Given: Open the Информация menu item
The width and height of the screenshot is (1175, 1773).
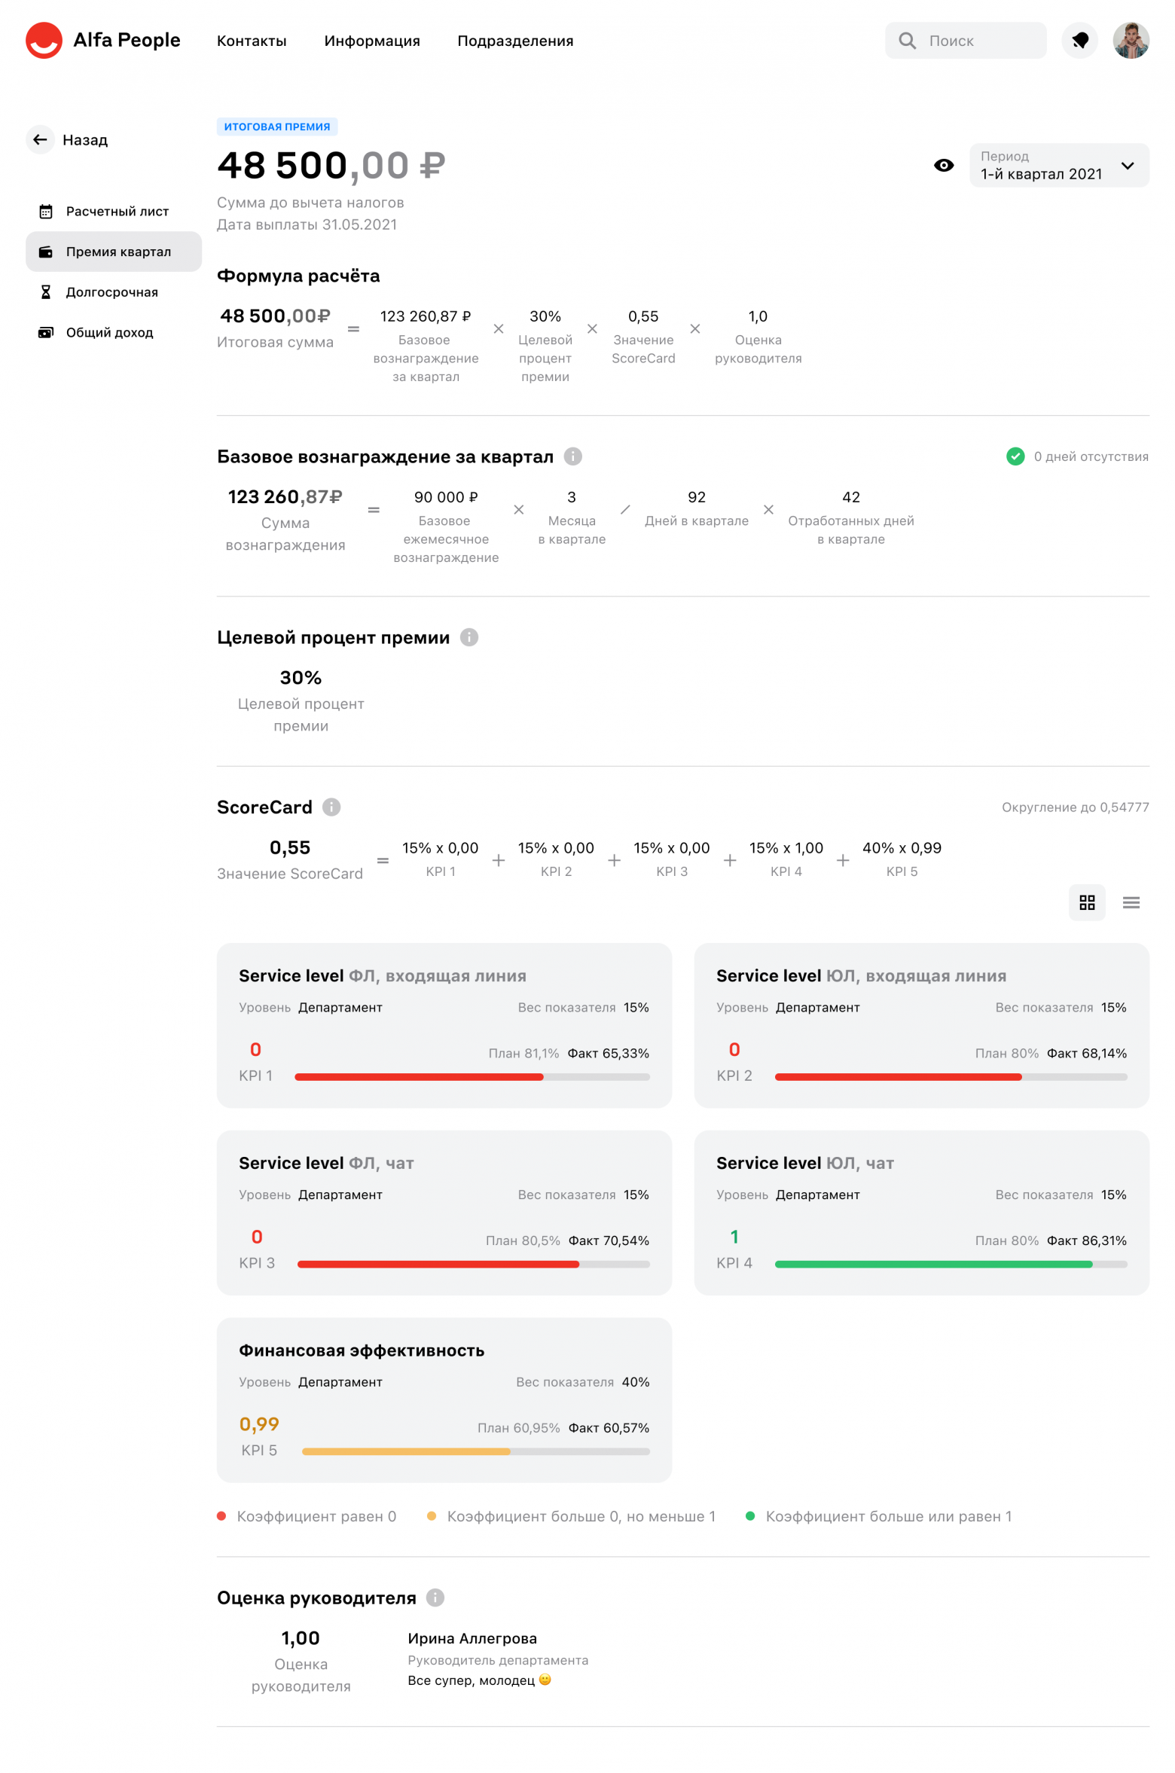Looking at the screenshot, I should (372, 41).
